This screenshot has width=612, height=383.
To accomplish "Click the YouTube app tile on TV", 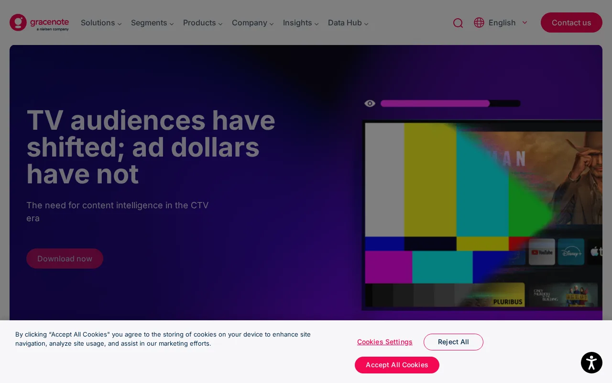I will coord(542,252).
